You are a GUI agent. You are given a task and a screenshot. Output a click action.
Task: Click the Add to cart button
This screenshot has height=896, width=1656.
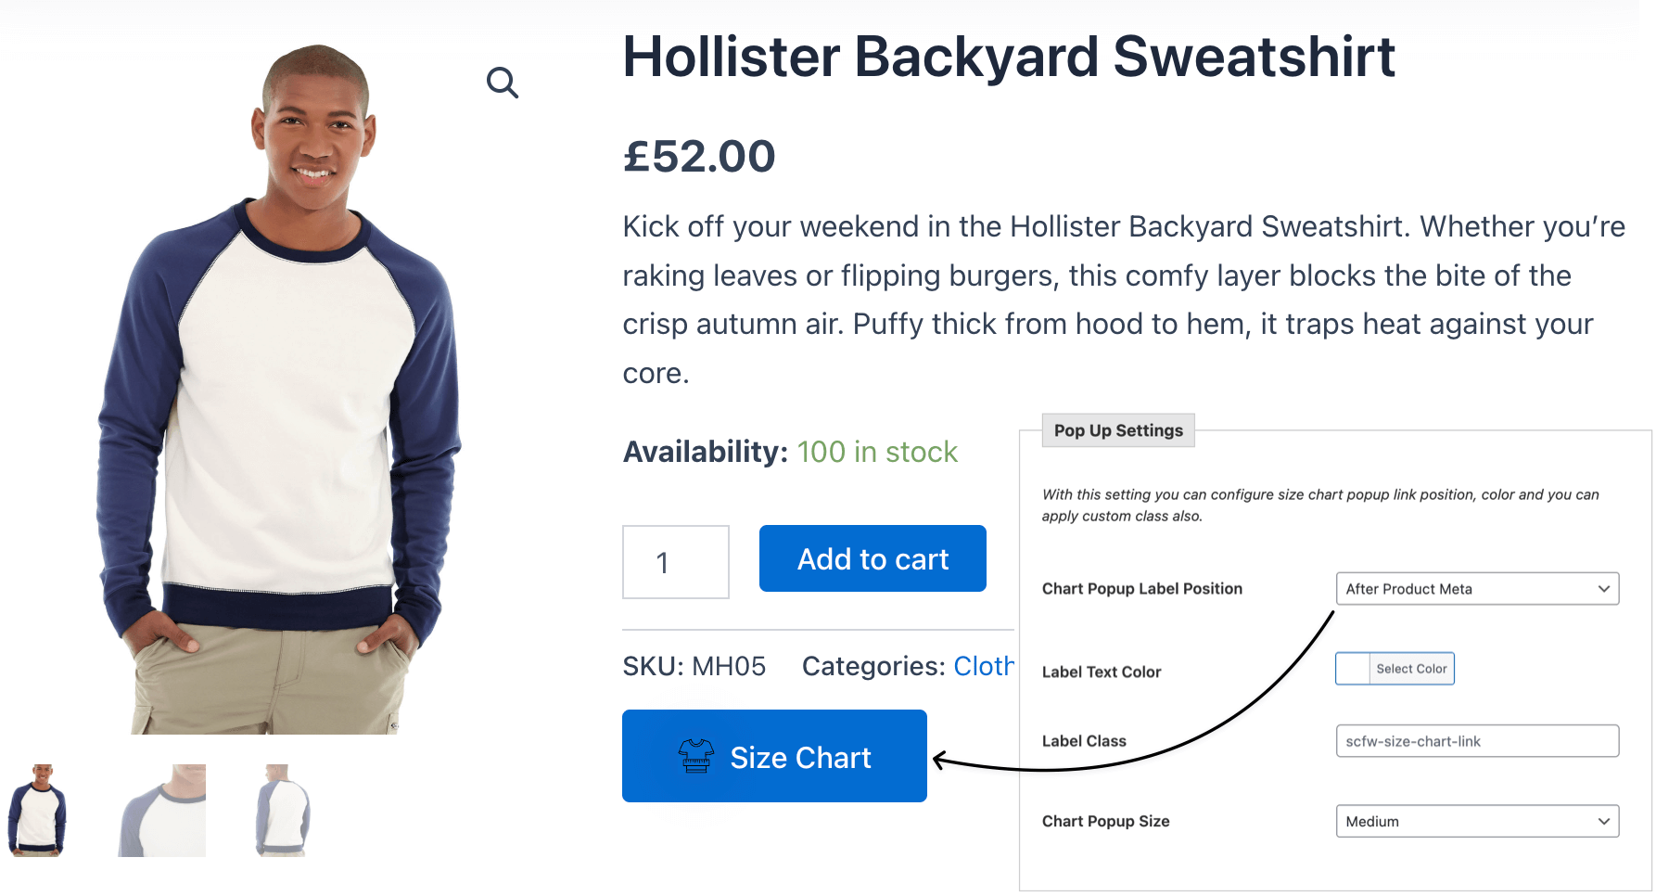point(872,557)
